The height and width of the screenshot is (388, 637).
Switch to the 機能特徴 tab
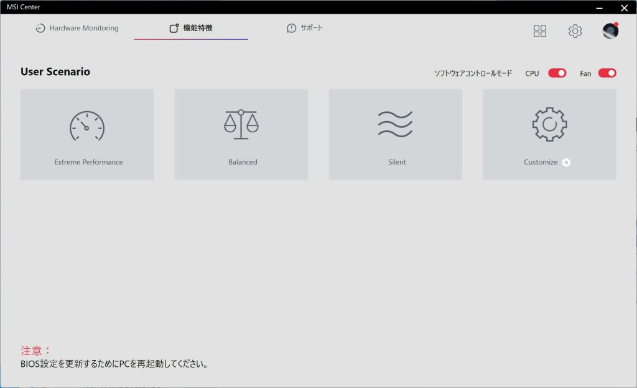191,28
